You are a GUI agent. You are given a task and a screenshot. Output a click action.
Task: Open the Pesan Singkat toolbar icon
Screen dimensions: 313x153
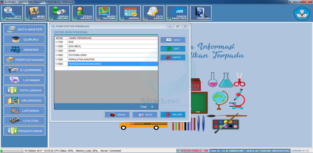point(83,13)
